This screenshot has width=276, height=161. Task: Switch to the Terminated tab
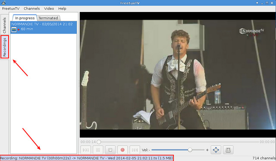coord(48,18)
